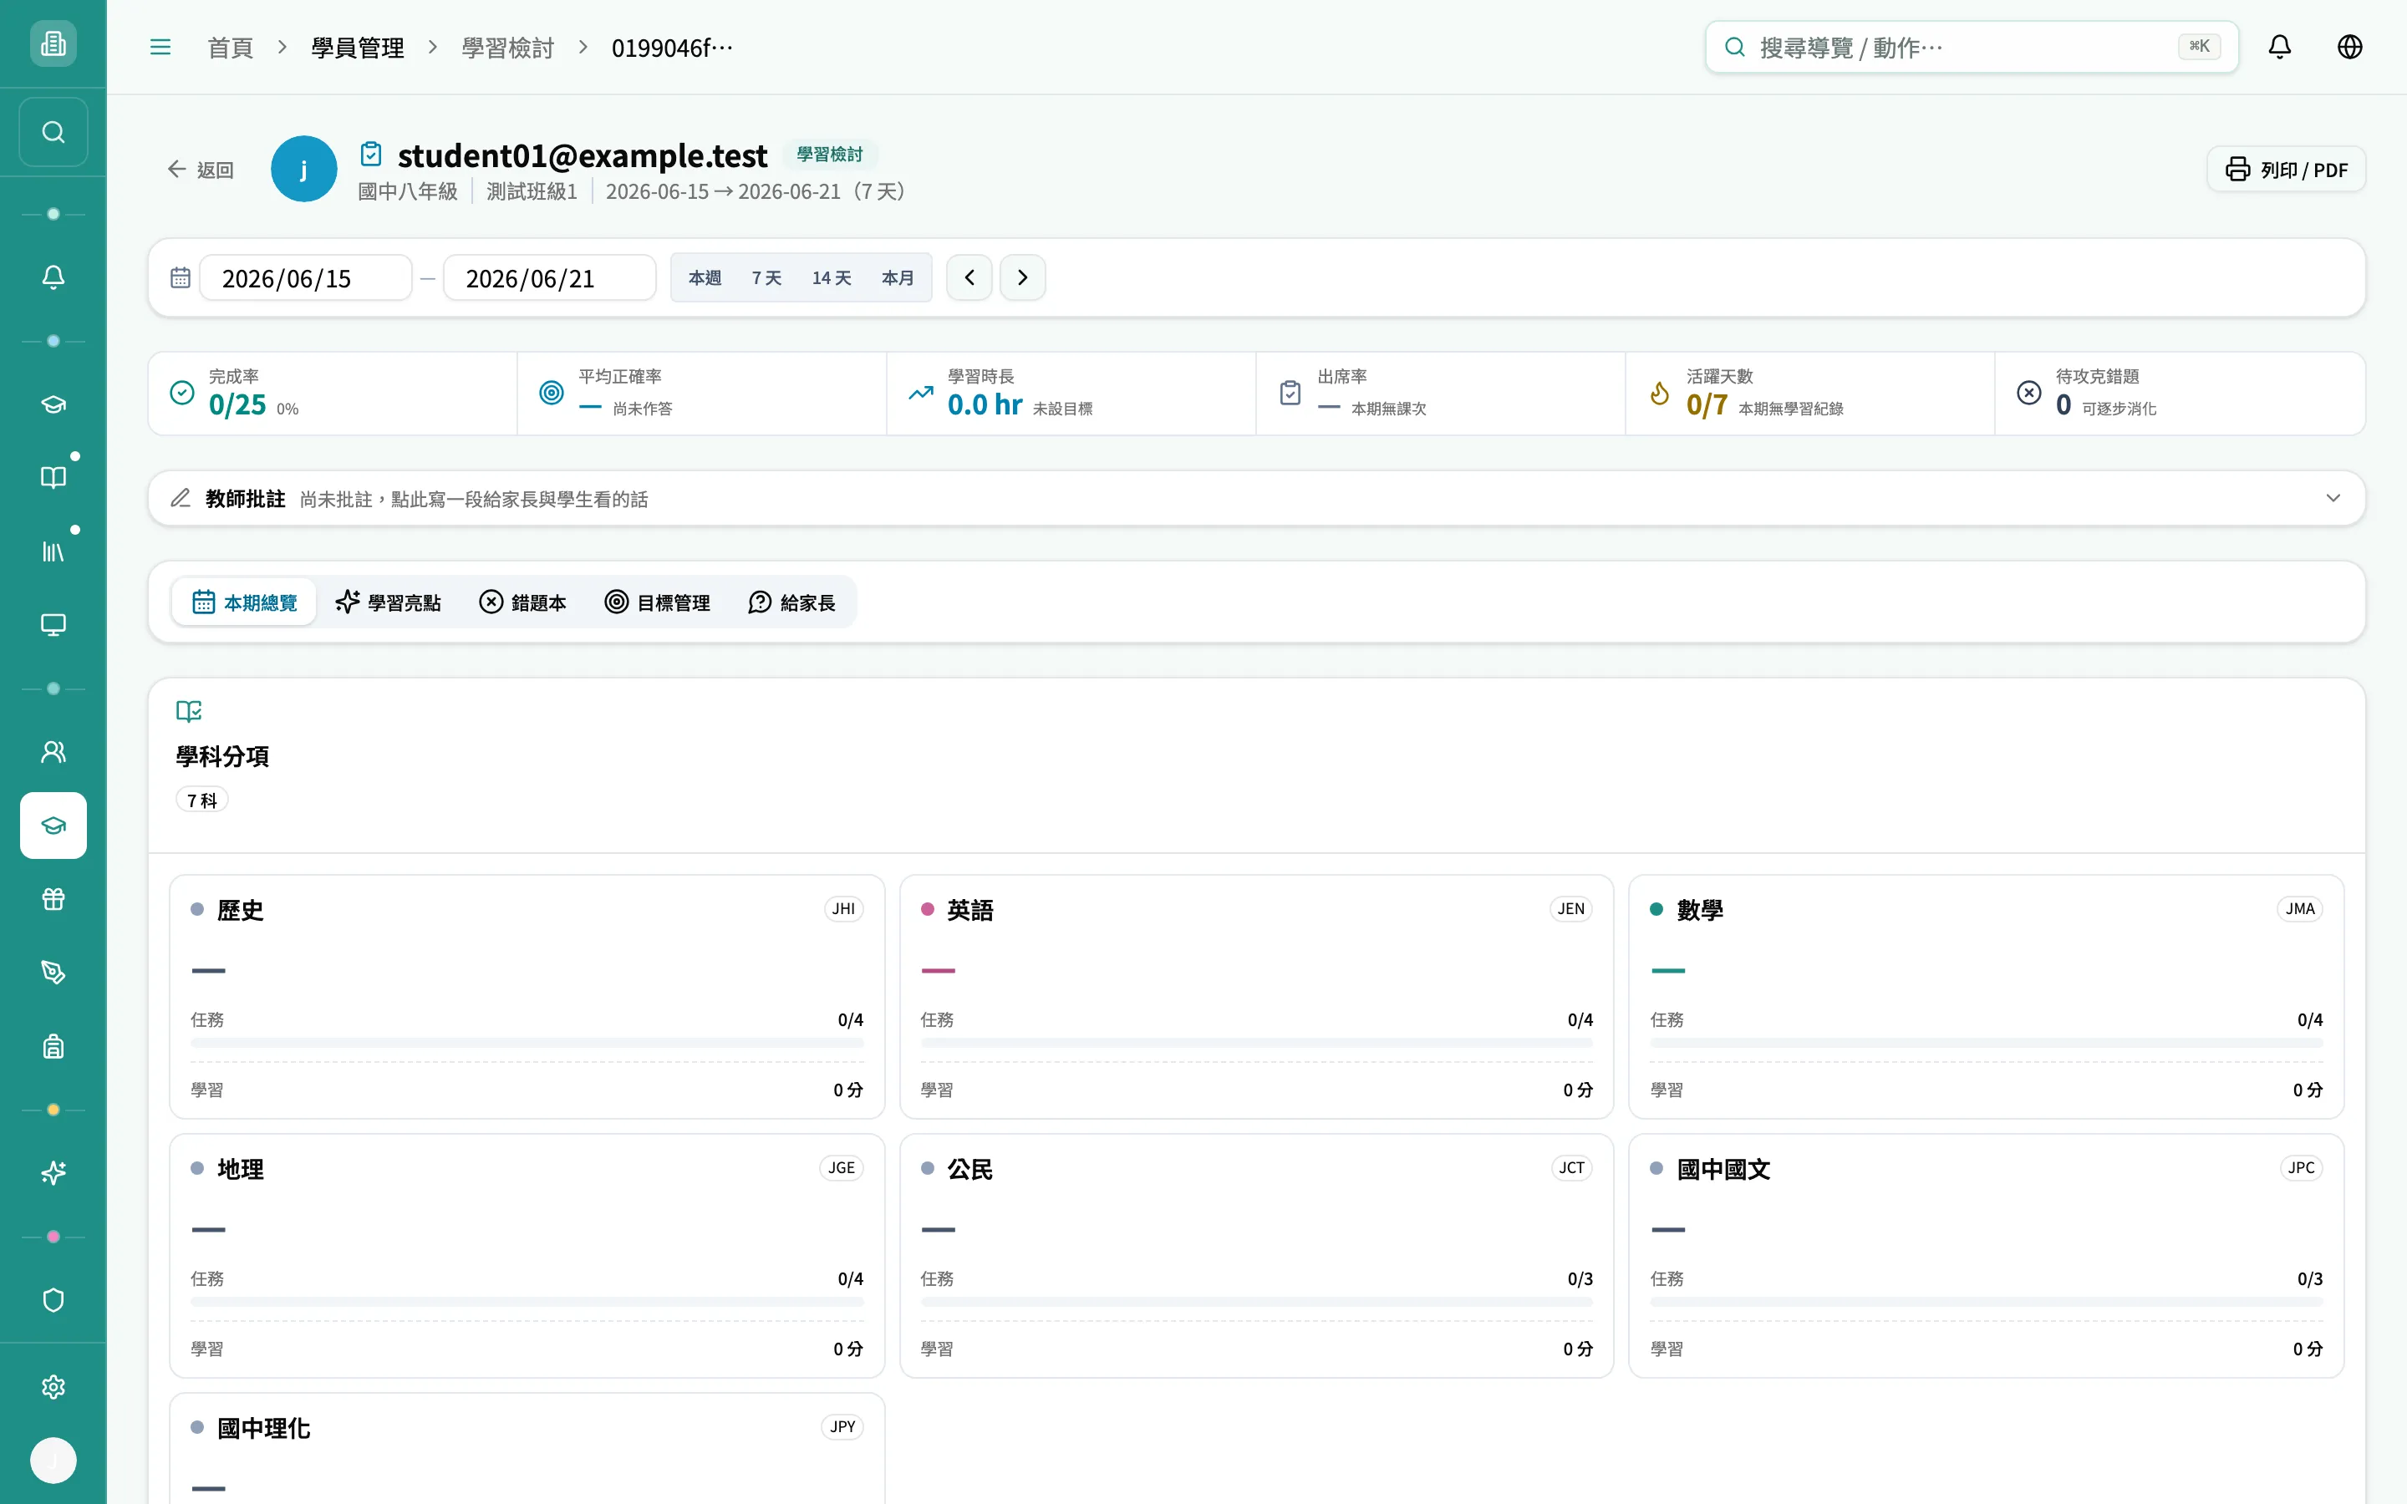Switch to 給家長 tab
Screen dimensions: 2407x1504
(x=791, y=602)
